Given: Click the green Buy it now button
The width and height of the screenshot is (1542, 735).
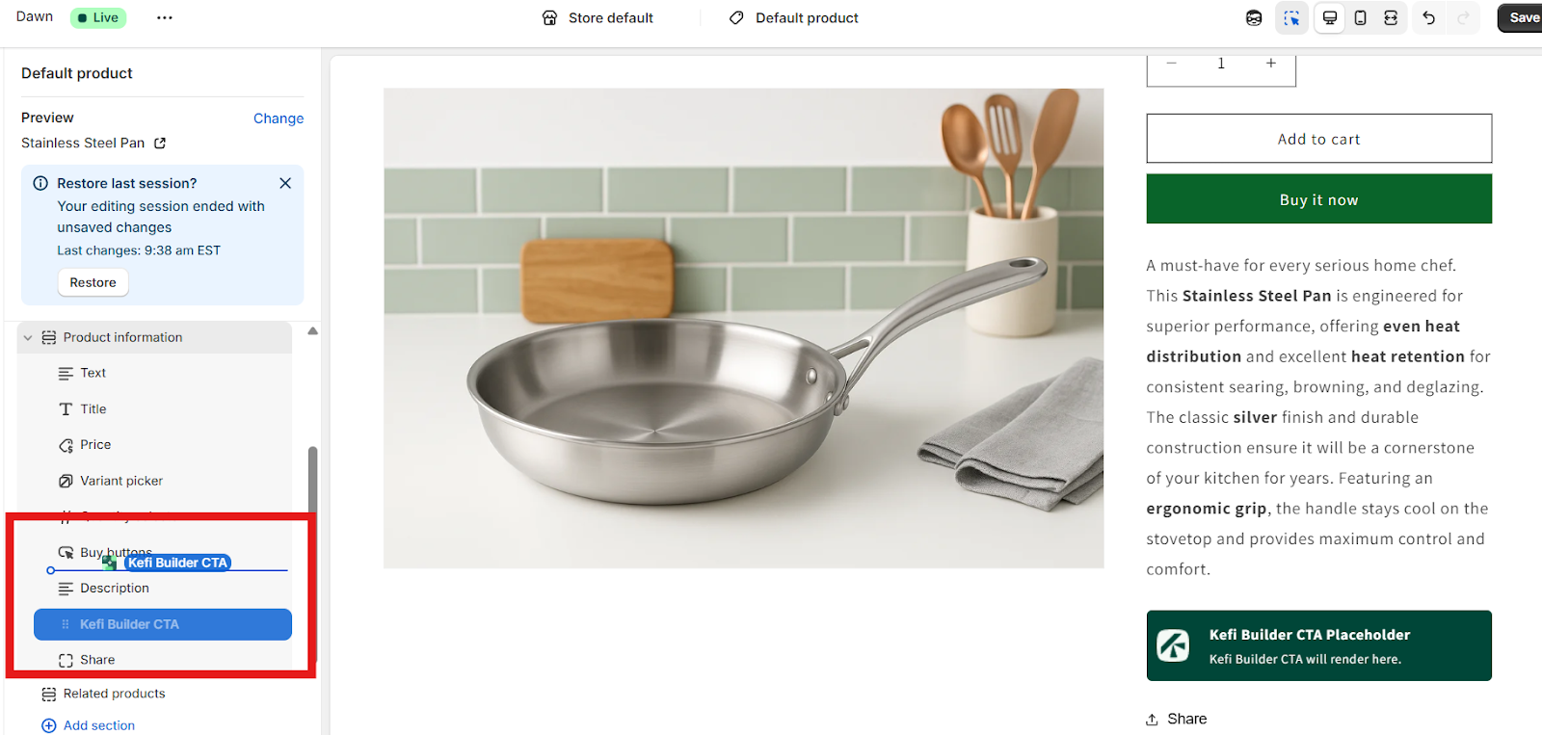Looking at the screenshot, I should click(1318, 199).
